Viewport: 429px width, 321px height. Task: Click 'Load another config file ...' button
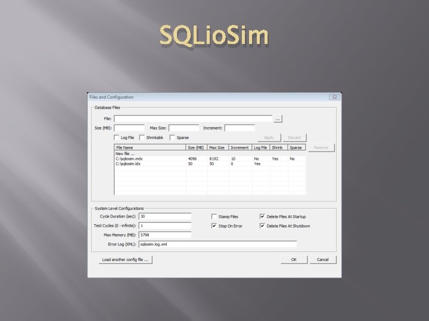tap(125, 260)
